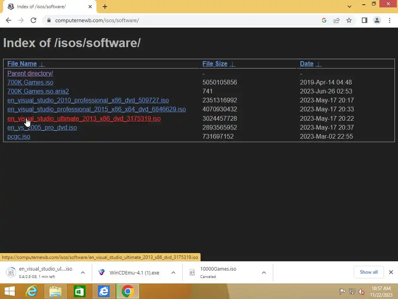Download 700K Games.iso

(30, 83)
